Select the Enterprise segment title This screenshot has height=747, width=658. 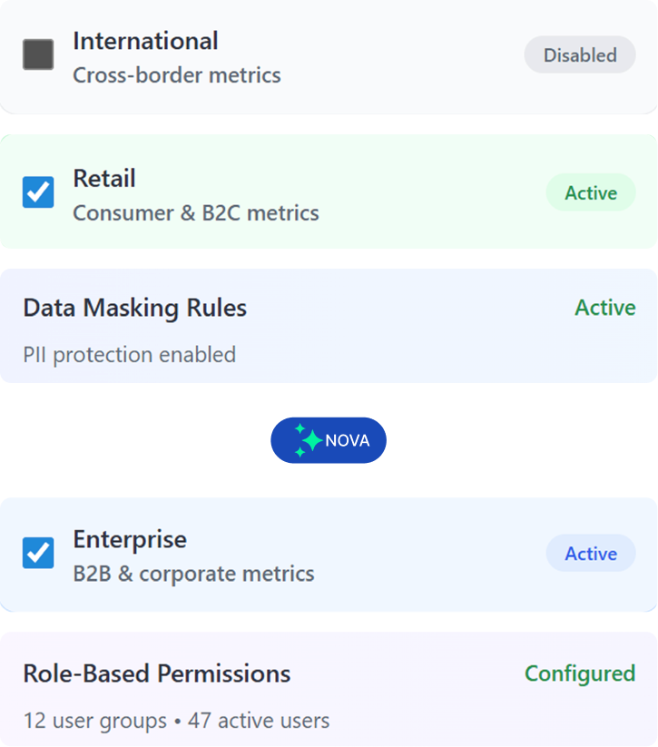pyautogui.click(x=130, y=539)
